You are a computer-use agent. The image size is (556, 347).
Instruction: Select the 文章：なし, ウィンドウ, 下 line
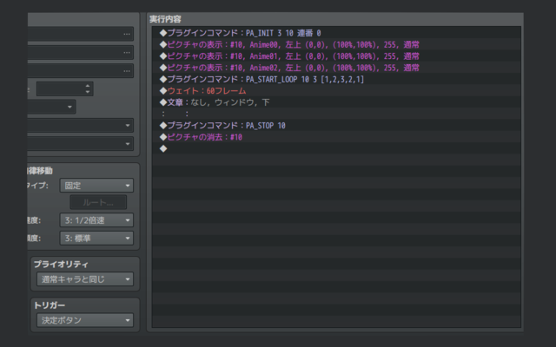click(x=336, y=102)
